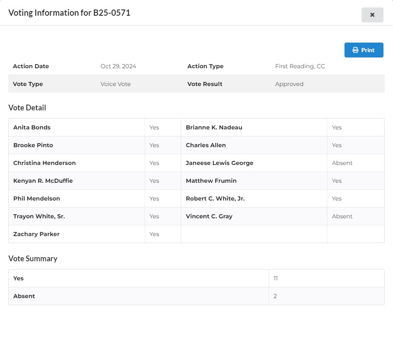Viewport: 393px width, 344px height.
Task: Select the 'Action Type' label
Action: (x=205, y=66)
